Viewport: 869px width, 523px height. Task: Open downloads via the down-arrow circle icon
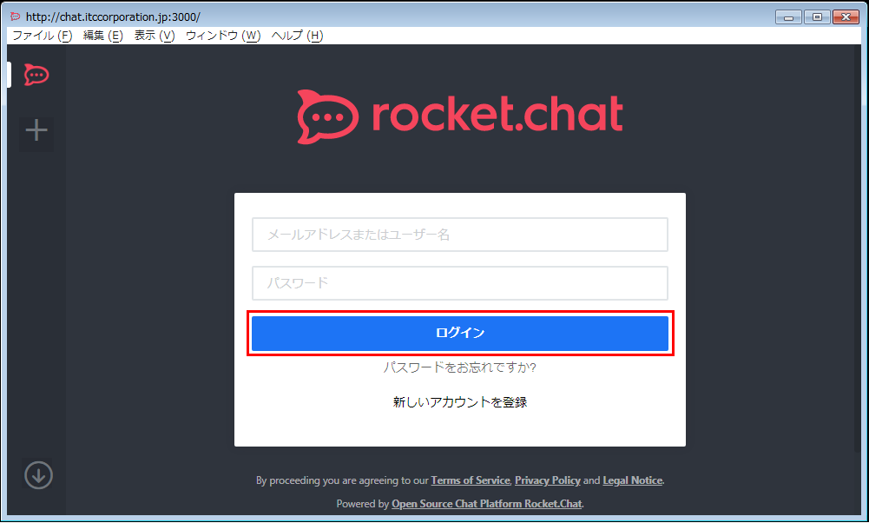pyautogui.click(x=38, y=475)
